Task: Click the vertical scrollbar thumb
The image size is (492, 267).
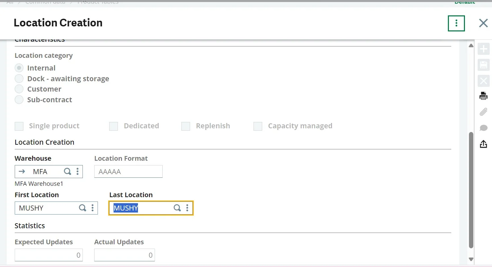Action: tap(471, 190)
